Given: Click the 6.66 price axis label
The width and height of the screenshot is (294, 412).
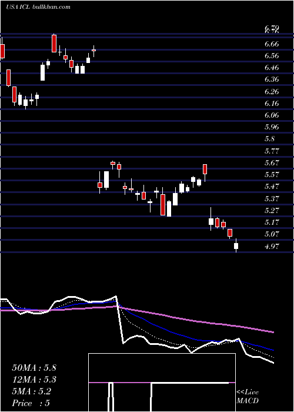Looking at the screenshot, I should point(272,44).
